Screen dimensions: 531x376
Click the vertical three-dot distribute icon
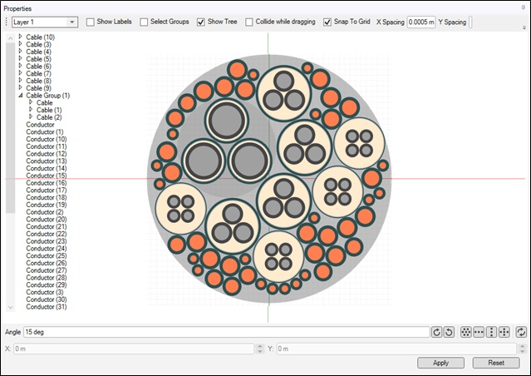tap(491, 332)
